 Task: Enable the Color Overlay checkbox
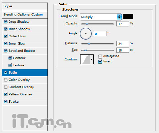tap(6, 80)
